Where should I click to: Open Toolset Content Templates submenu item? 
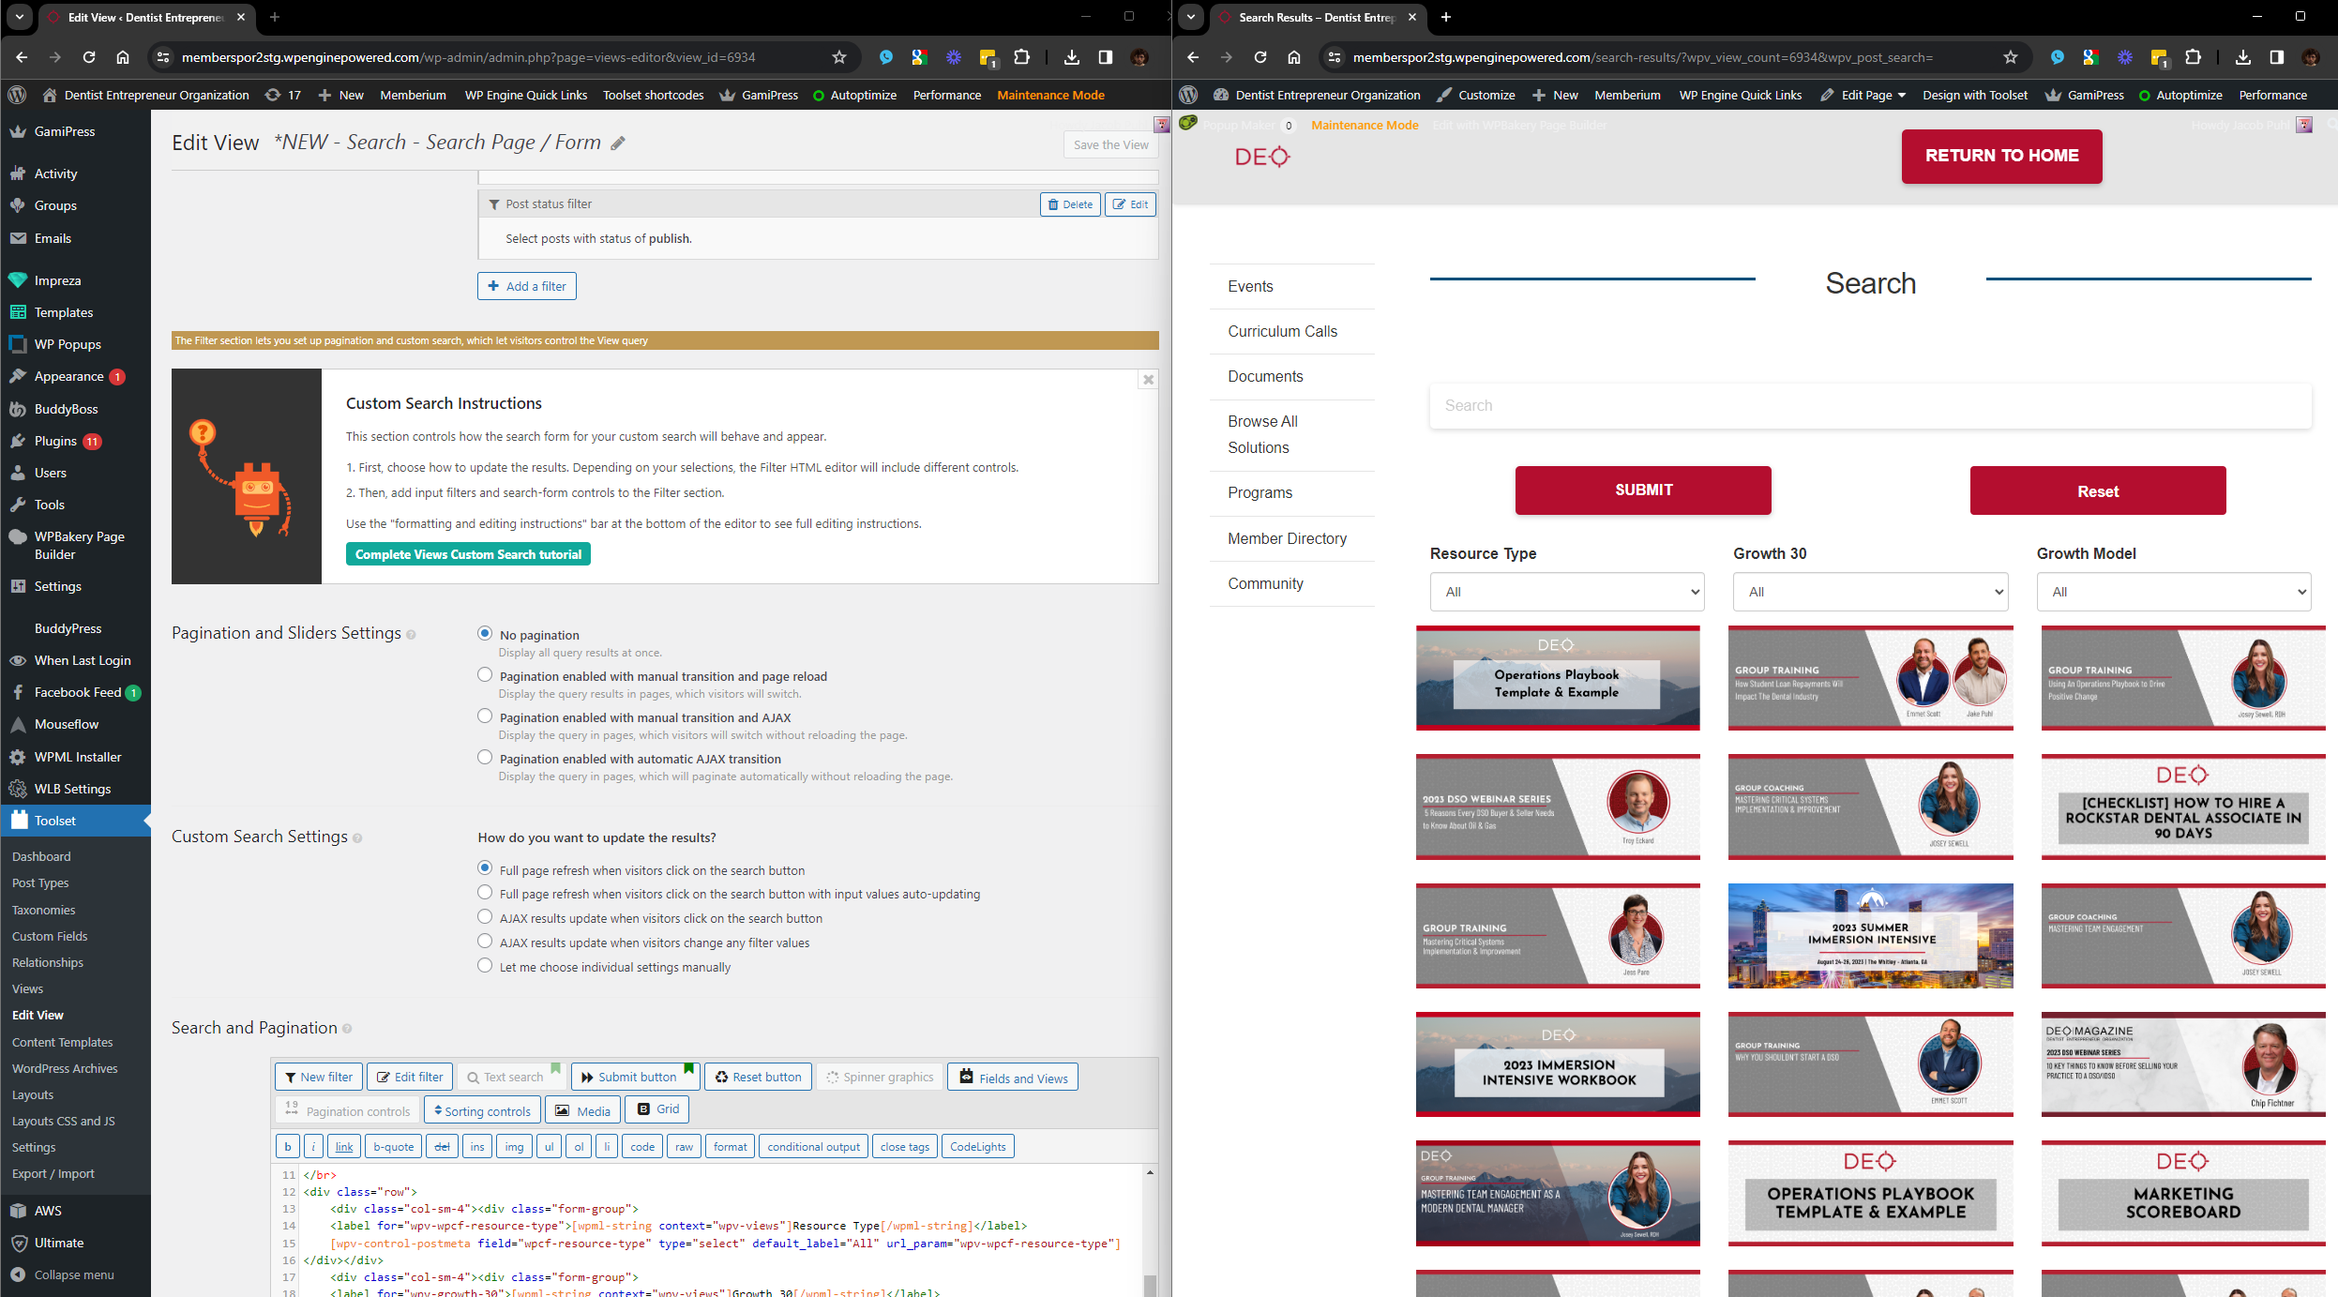63,1042
